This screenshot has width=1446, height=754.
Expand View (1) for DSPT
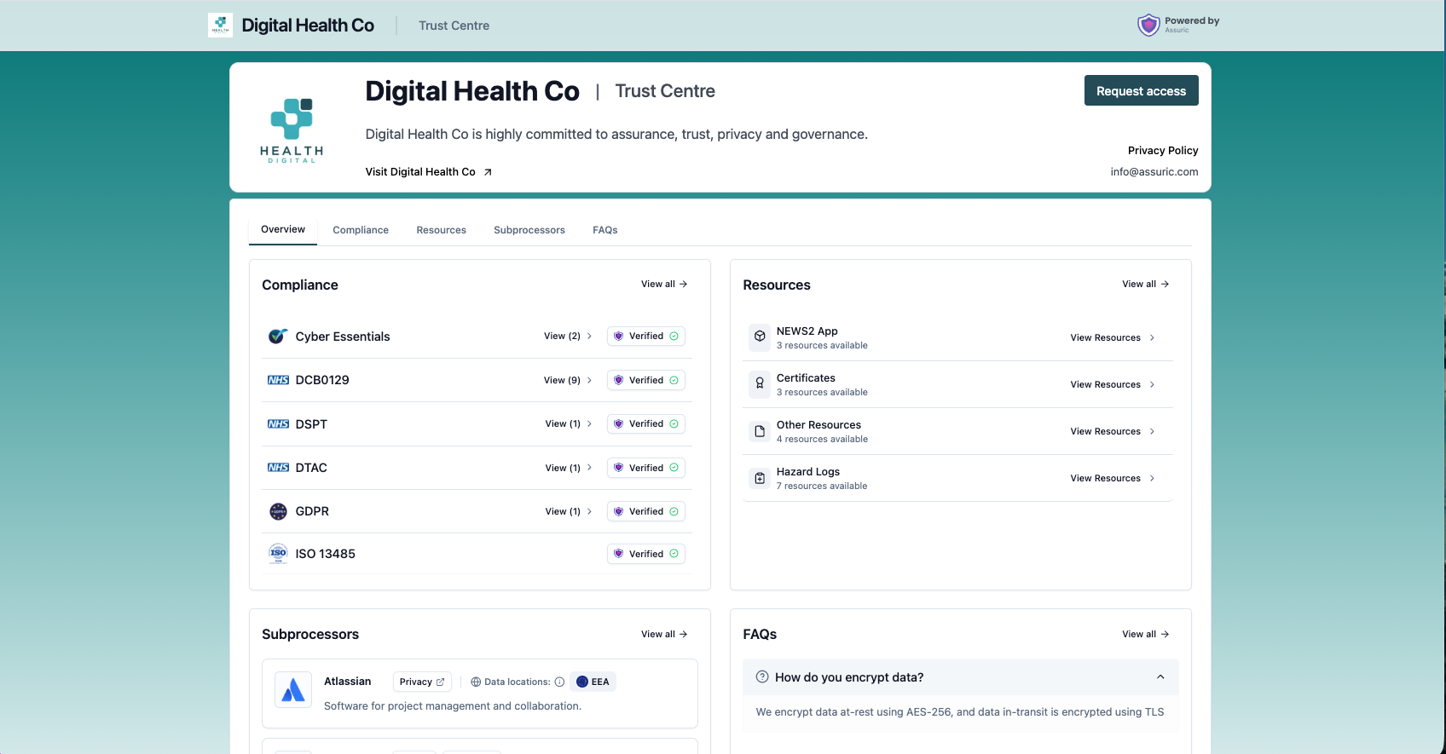pos(569,423)
